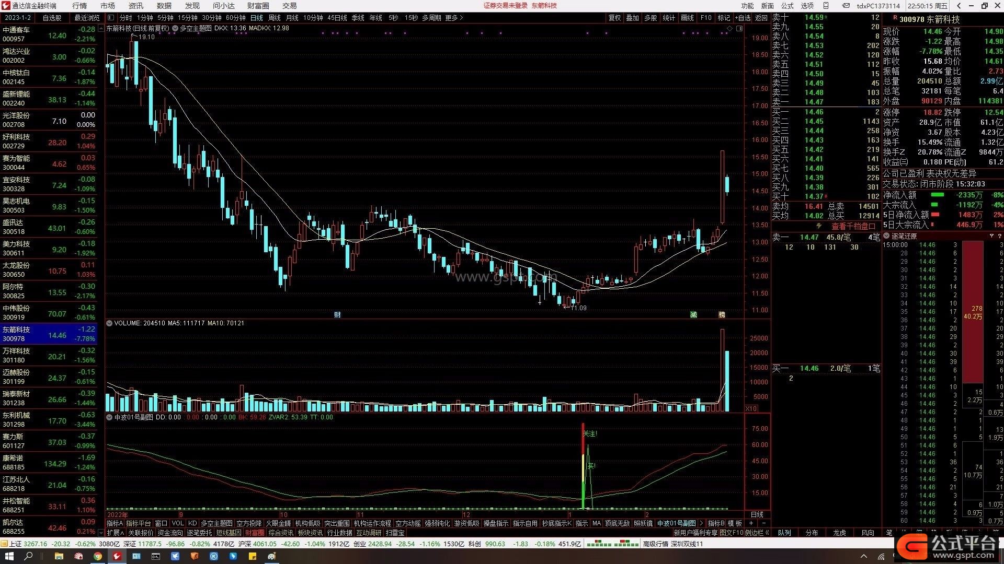Click the circle icon before 中波01号副图

[109, 417]
